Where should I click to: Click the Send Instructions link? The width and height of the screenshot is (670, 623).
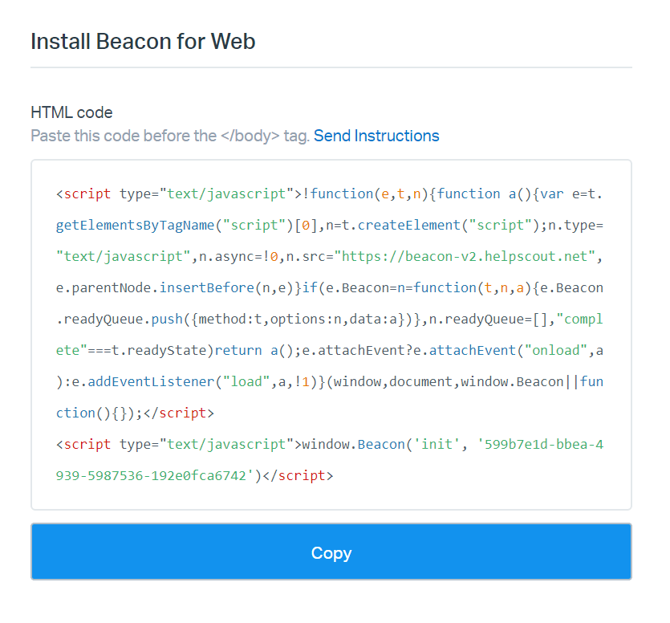376,136
